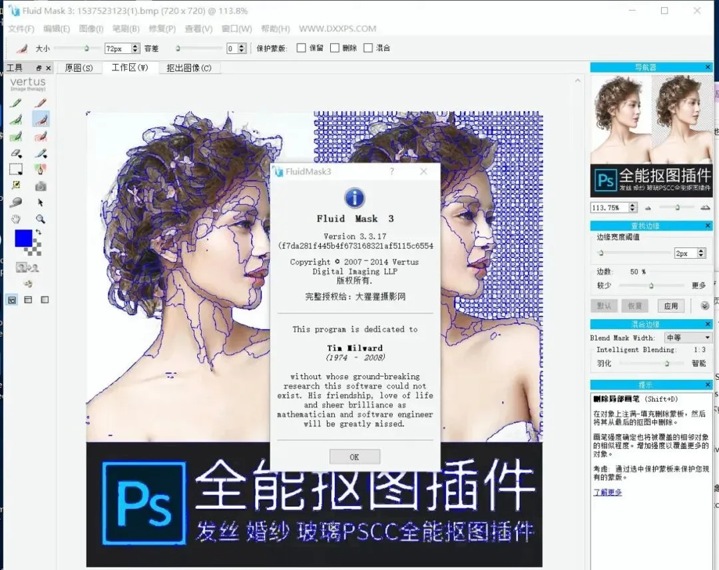
Task: Click the 大小 brush size slider handle
Action: click(x=86, y=48)
